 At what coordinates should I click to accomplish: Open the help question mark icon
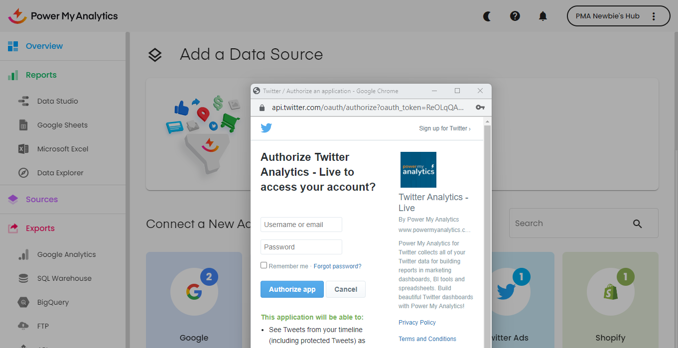pos(515,16)
